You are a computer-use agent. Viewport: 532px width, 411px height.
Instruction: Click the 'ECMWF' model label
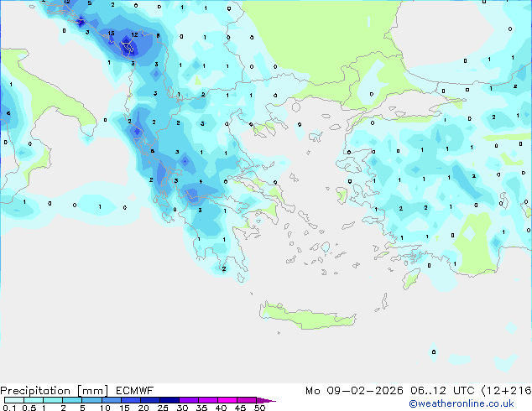point(135,391)
